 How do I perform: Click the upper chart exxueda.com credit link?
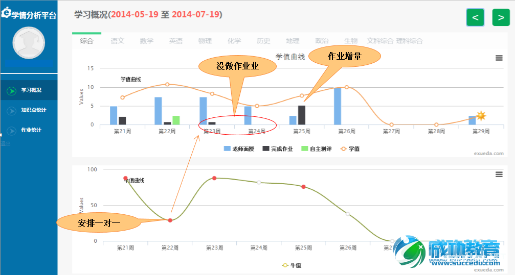[489, 154]
